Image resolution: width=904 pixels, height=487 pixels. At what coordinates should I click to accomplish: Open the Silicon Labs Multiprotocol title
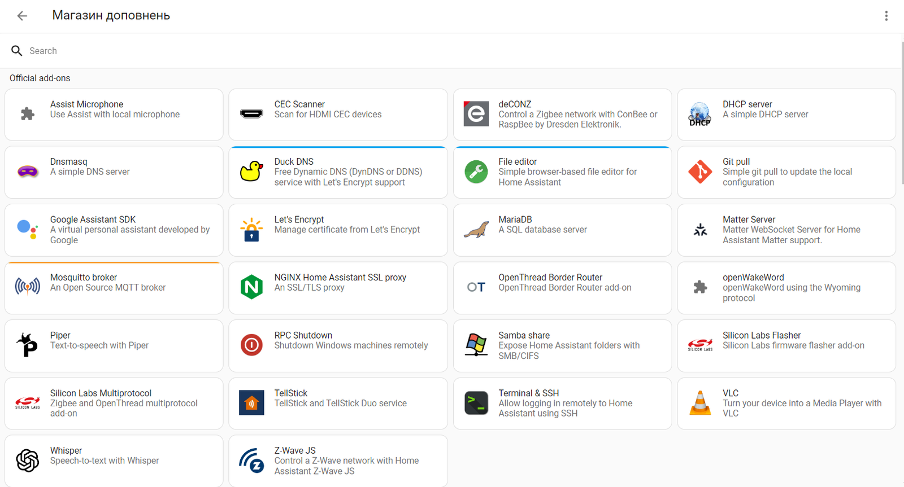101,393
